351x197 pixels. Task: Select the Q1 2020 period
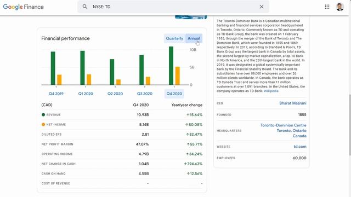point(86,94)
